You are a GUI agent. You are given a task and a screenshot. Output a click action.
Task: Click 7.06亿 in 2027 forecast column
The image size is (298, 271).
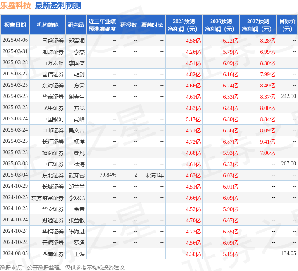(267, 153)
